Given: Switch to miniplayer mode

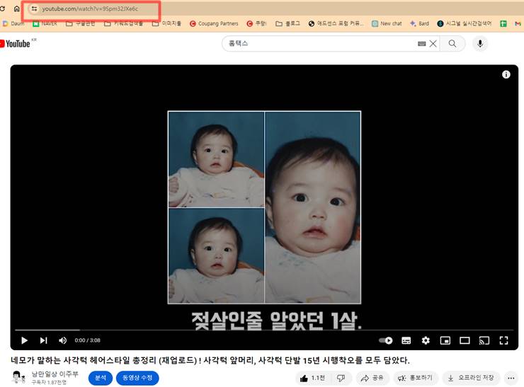Looking at the screenshot, I should tap(445, 340).
